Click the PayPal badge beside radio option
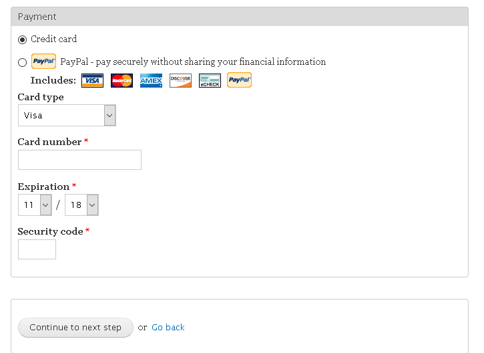The height and width of the screenshot is (353, 484). [43, 62]
